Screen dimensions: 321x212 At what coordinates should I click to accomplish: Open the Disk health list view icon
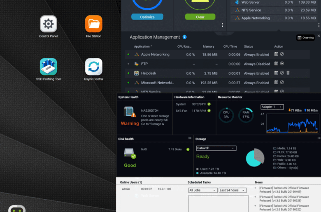[x=190, y=138]
